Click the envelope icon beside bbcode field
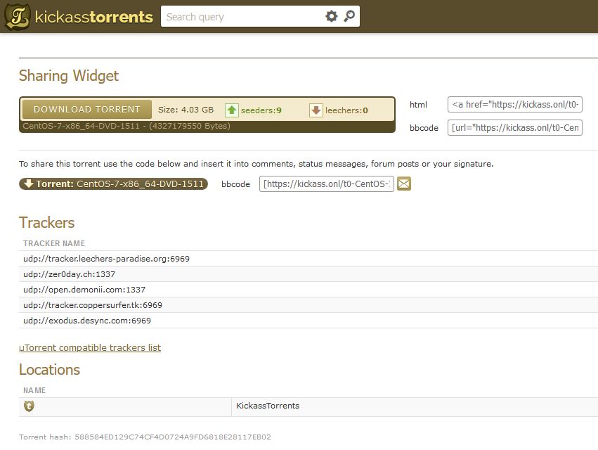This screenshot has height=450, width=598. [x=404, y=184]
